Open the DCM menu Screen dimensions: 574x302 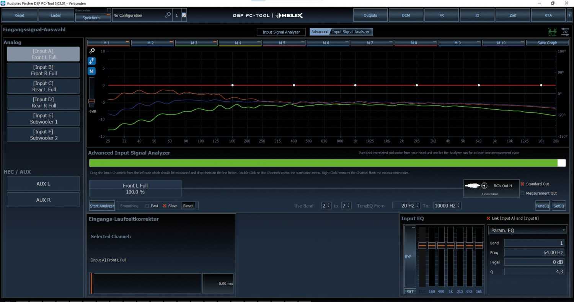406,15
